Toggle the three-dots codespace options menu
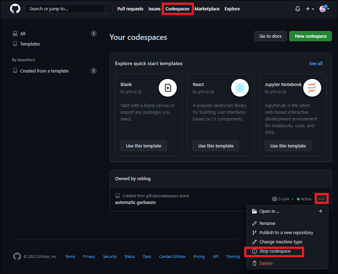338x274 pixels. (x=321, y=199)
